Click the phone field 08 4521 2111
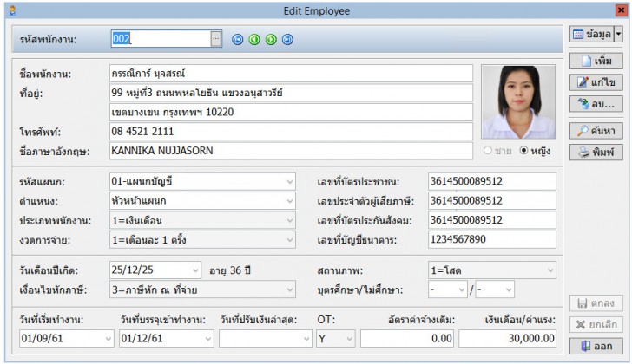The height and width of the screenshot is (364, 632). pos(291,132)
